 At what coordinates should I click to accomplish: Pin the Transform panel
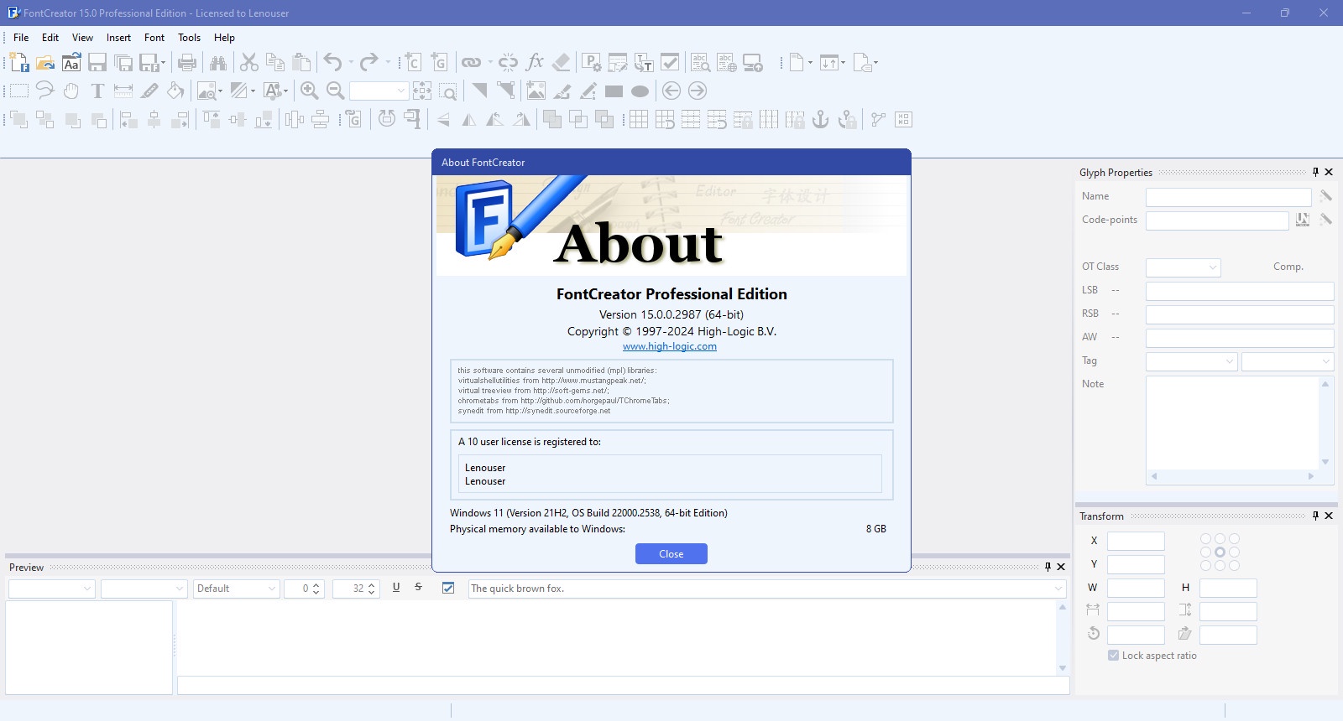1315,516
